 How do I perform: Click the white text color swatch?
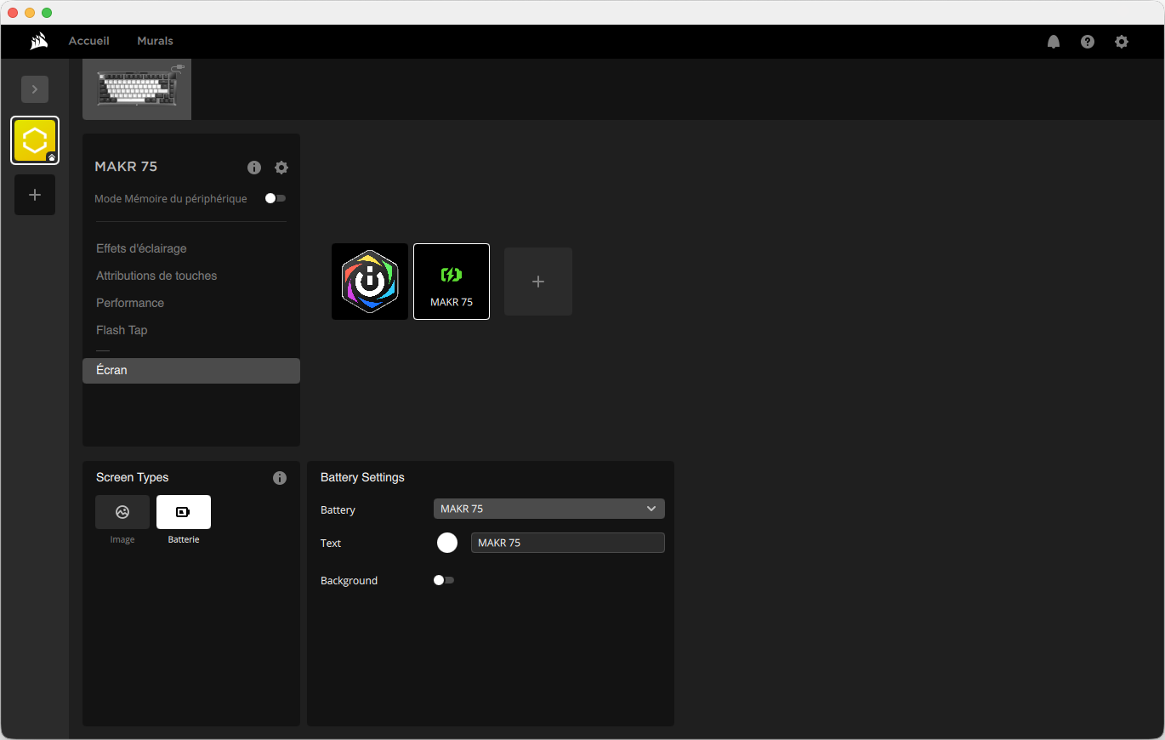447,543
